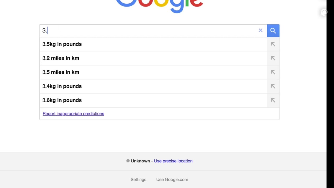Open Report inappropriate predictions link
This screenshot has height=188, width=334.
pos(73,114)
